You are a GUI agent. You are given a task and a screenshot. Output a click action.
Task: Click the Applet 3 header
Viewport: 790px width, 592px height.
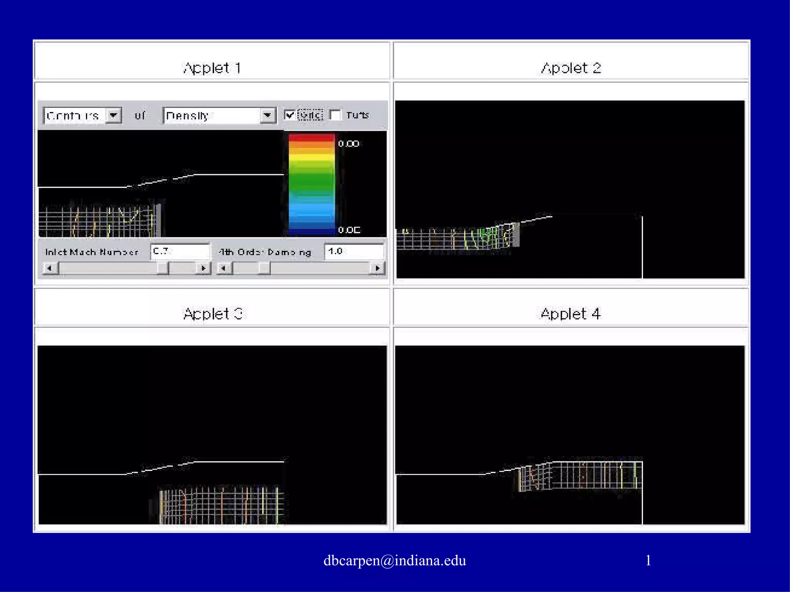coord(212,313)
